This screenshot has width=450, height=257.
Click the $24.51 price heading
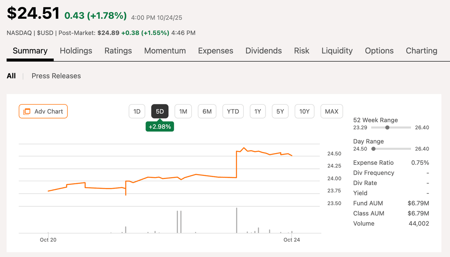tap(33, 14)
